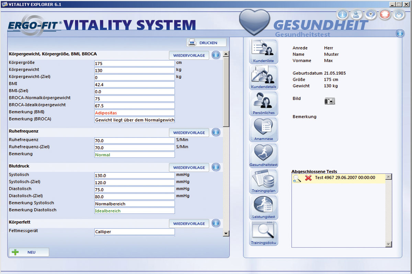Open the Kundenliste section

point(263,51)
